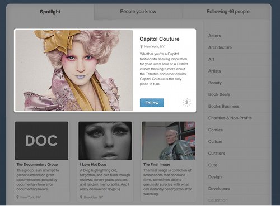Open the DOC thumbnail image
Viewport: 280px width, 206px height.
(x=41, y=141)
